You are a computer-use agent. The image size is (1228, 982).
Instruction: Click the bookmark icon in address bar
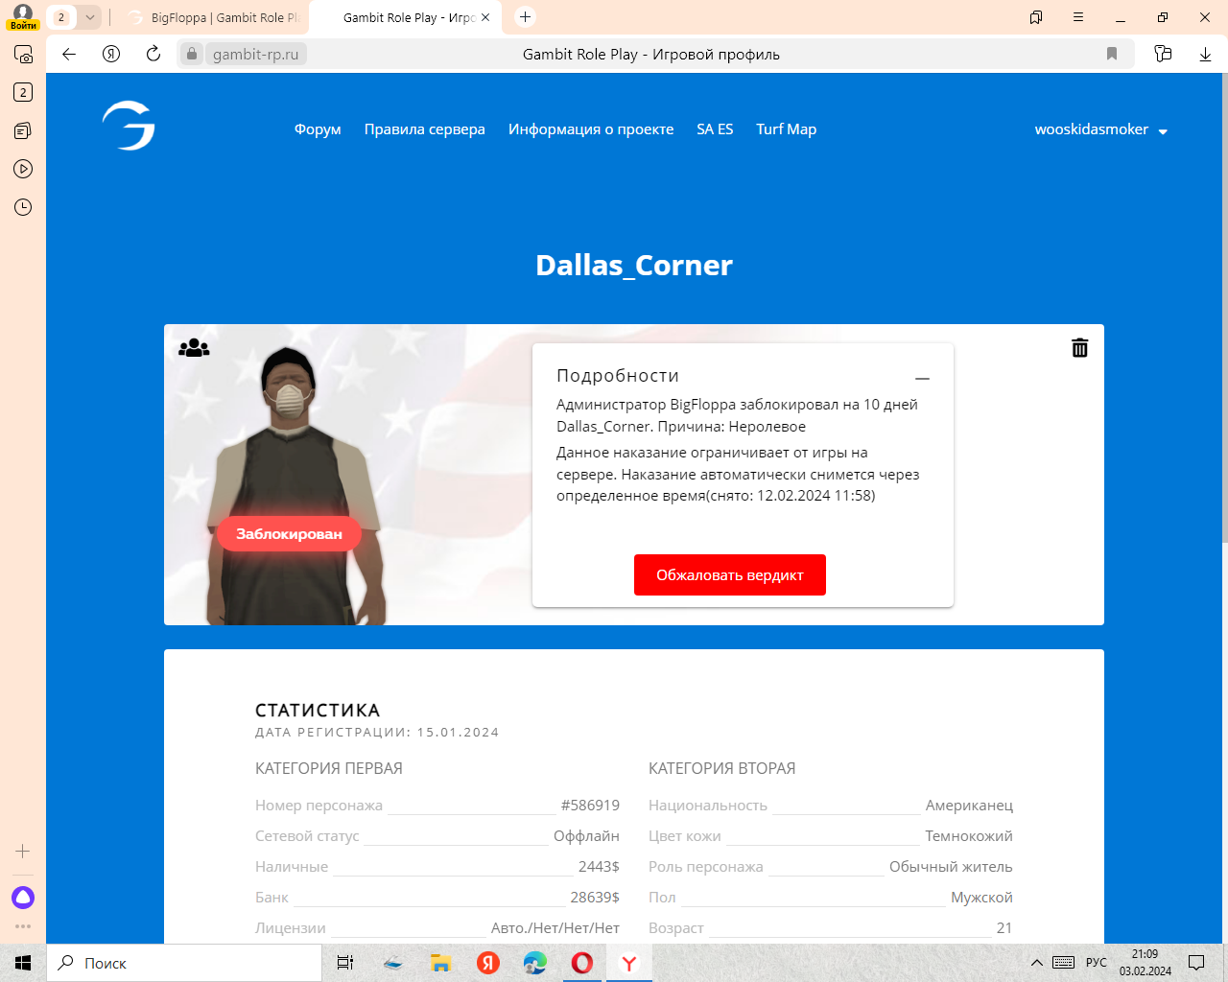pos(1112,54)
